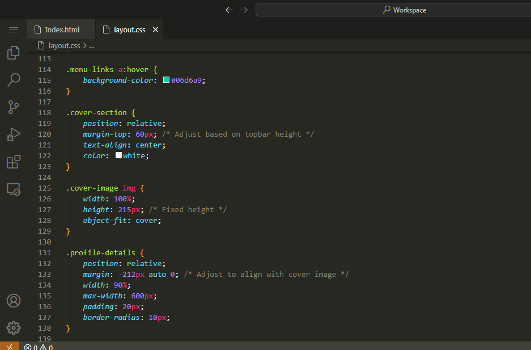Click the #06d6a9 hex color text
531x350 pixels.
pos(186,81)
